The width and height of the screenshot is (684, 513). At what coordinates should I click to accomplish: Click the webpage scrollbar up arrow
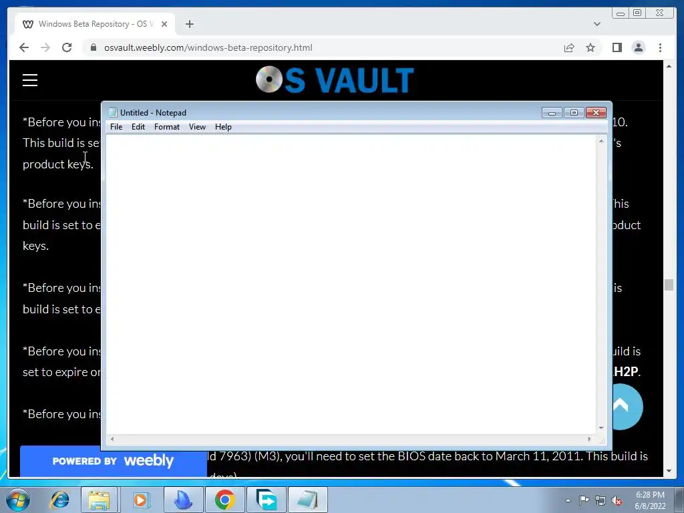[669, 66]
